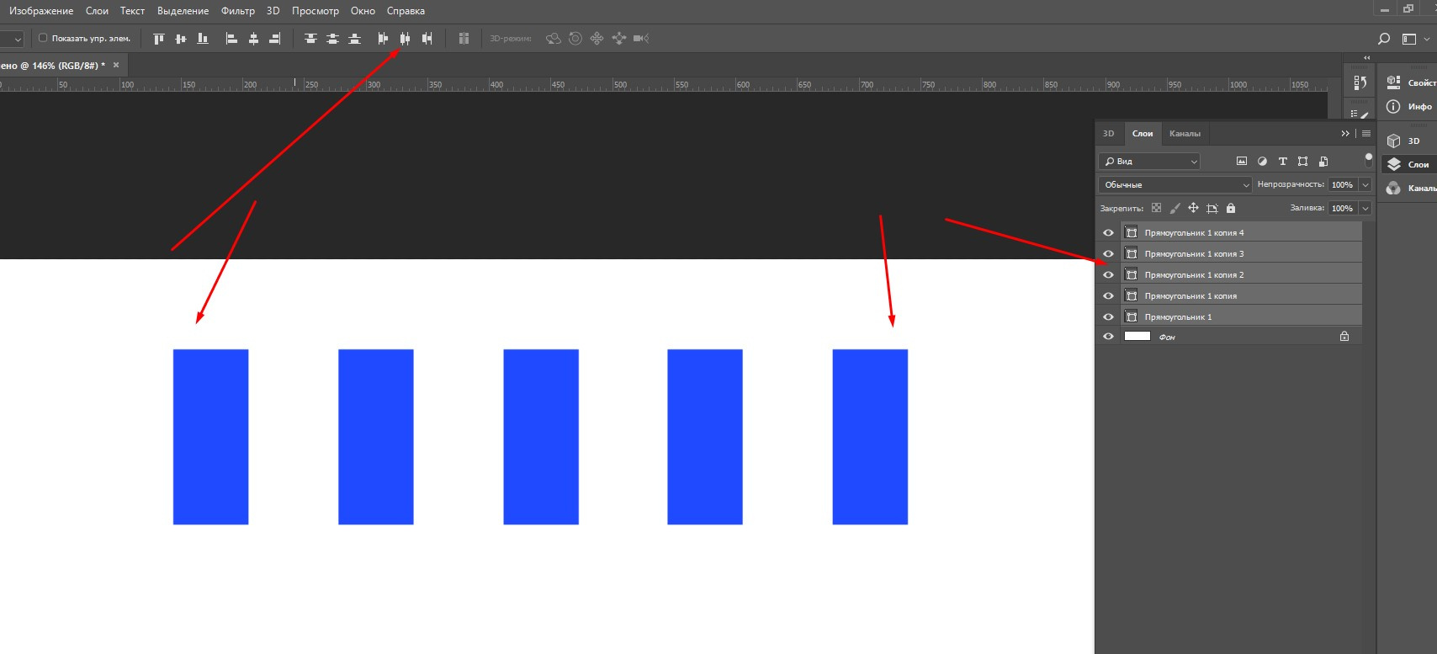Toggle the layer filter on/off switch
1437x654 pixels.
pyautogui.click(x=1368, y=159)
